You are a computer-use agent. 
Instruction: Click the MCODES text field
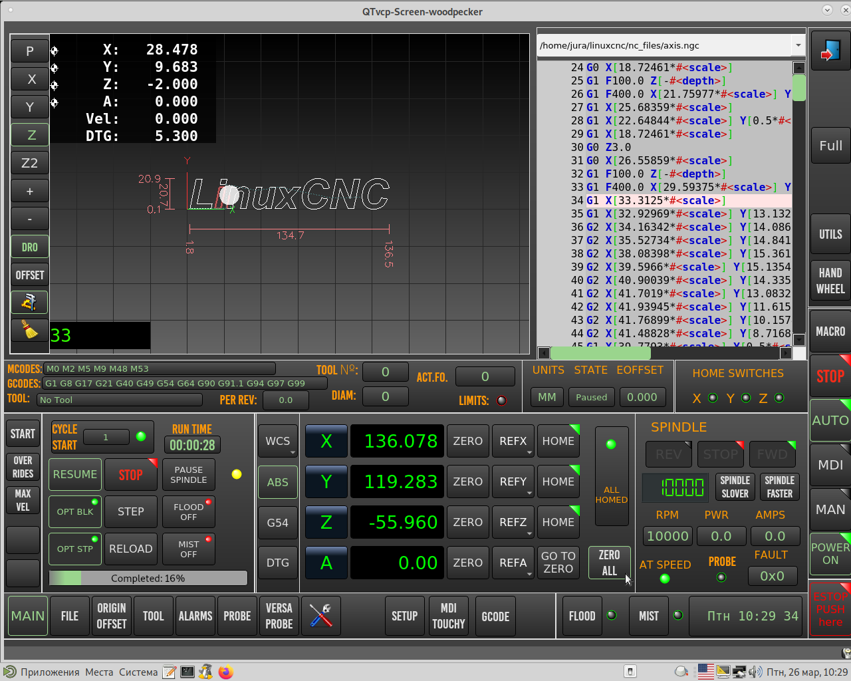160,368
